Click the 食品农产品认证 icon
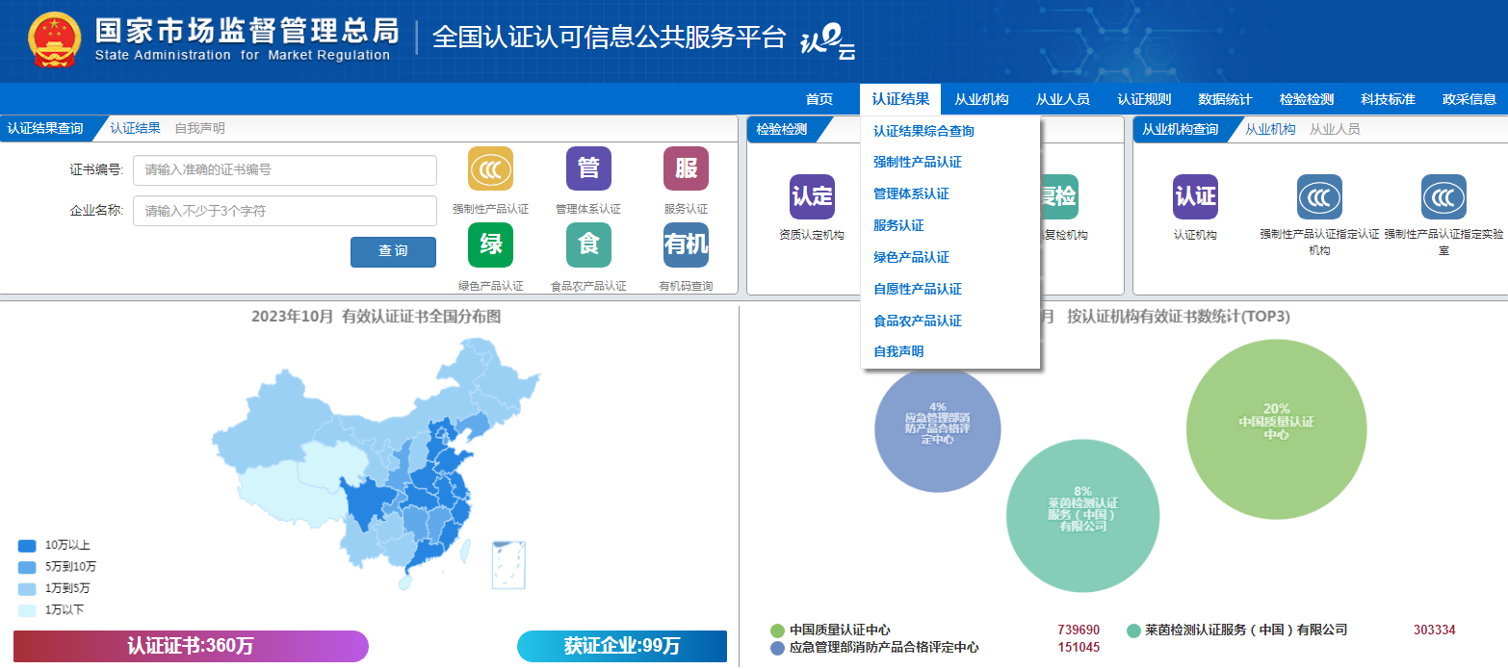Screen dimensions: 1508x669 pos(588,244)
